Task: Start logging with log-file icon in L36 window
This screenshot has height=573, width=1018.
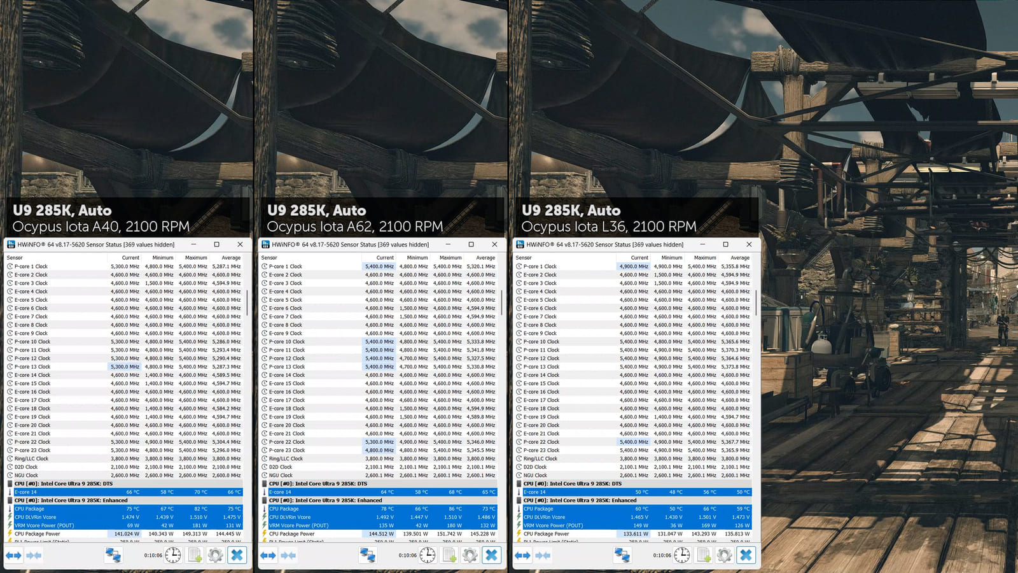Action: click(704, 555)
